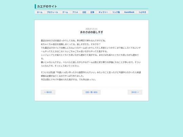
Task: Return to list via 日記一覧へ戻る
Action: 91,92
